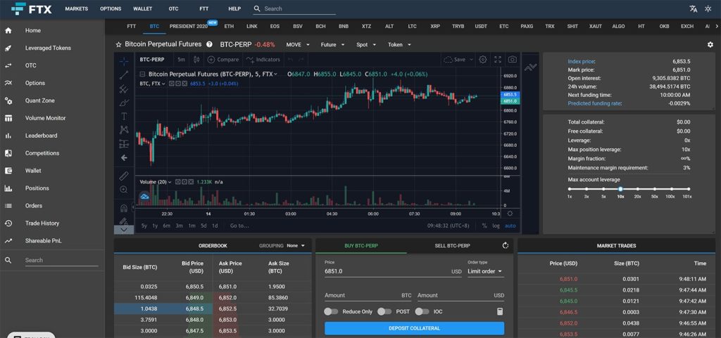The height and width of the screenshot is (338, 721).
Task: Enter fullscreen chart mode
Action: 498,60
